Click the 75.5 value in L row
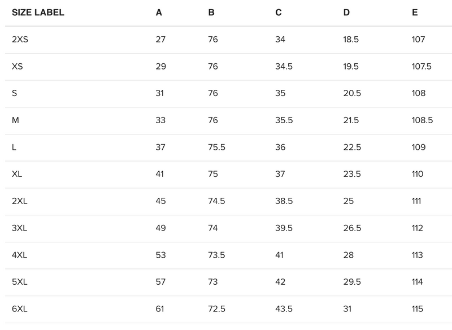 (x=216, y=147)
